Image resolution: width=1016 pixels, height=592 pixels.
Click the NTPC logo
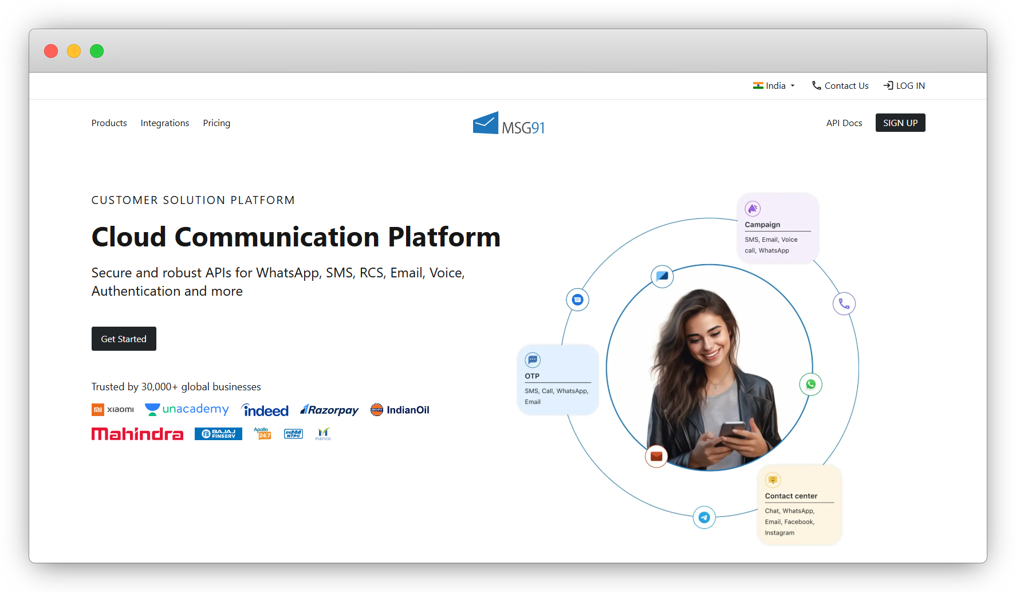click(293, 434)
